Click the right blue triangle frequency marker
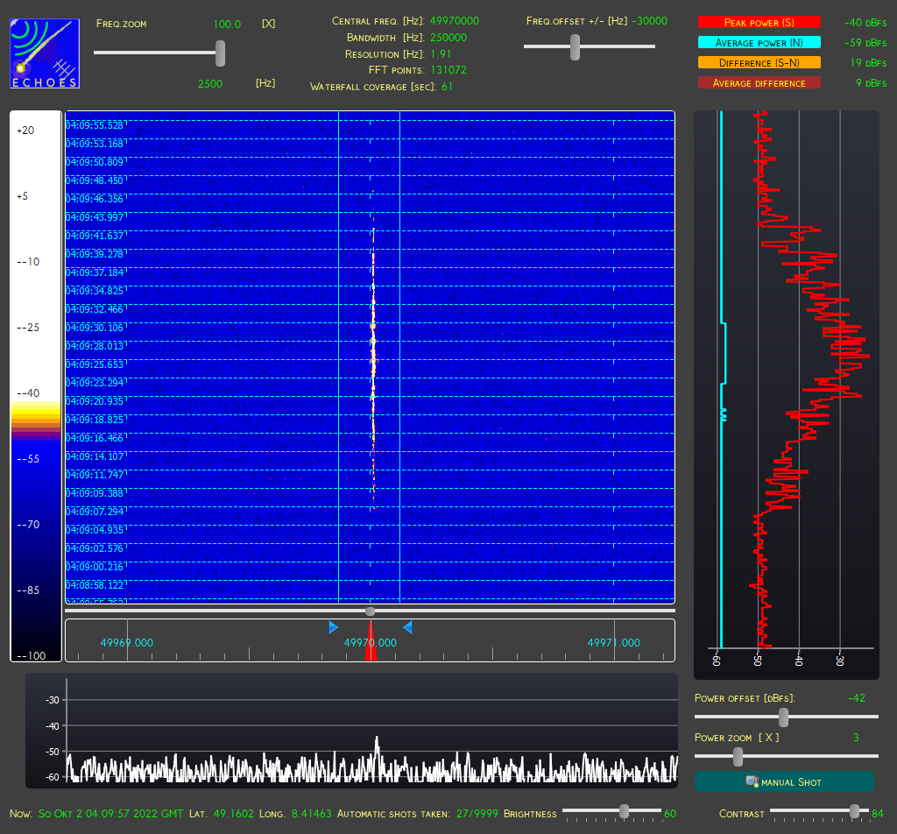Image resolution: width=897 pixels, height=834 pixels. coord(408,627)
